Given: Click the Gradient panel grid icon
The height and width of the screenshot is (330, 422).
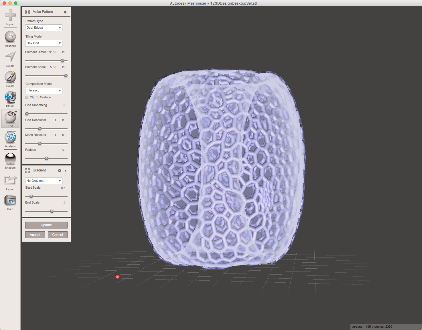Looking at the screenshot, I should [x=27, y=171].
